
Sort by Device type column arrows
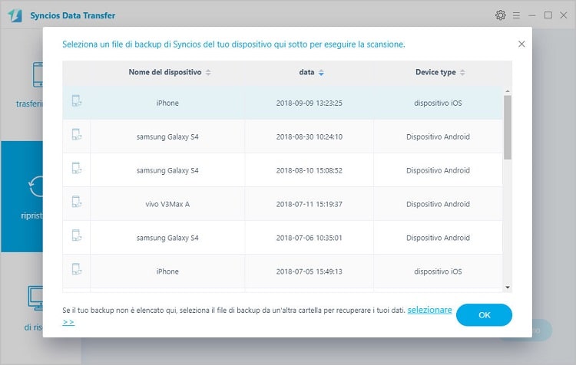pyautogui.click(x=462, y=72)
